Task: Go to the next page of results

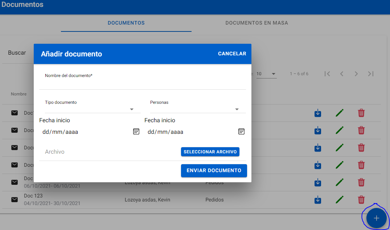Action: click(356, 74)
